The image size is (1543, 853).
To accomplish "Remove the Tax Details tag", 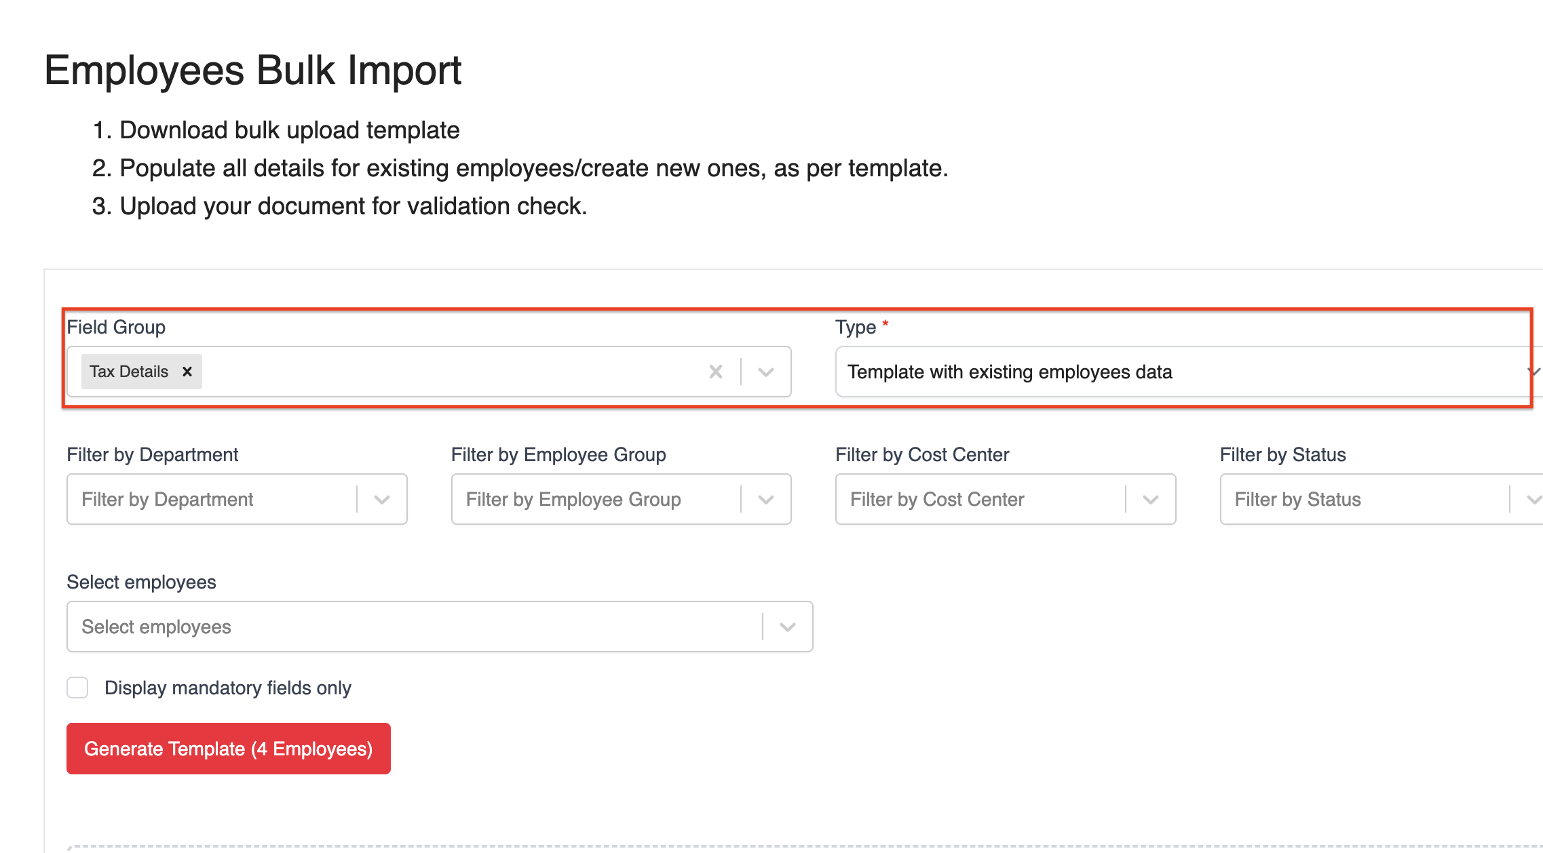I will pos(187,372).
